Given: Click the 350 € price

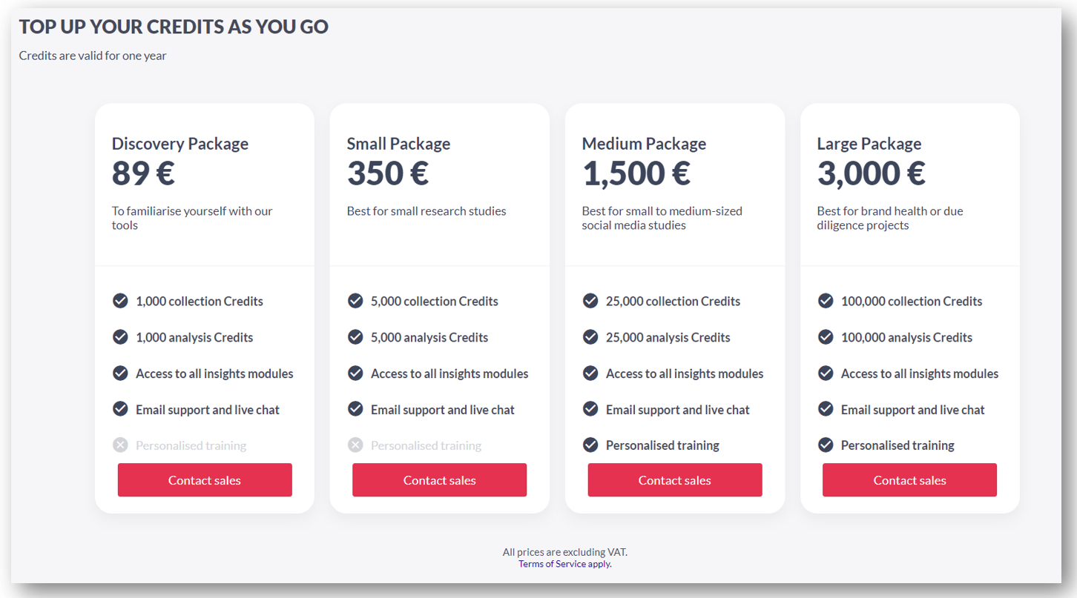Looking at the screenshot, I should (388, 173).
